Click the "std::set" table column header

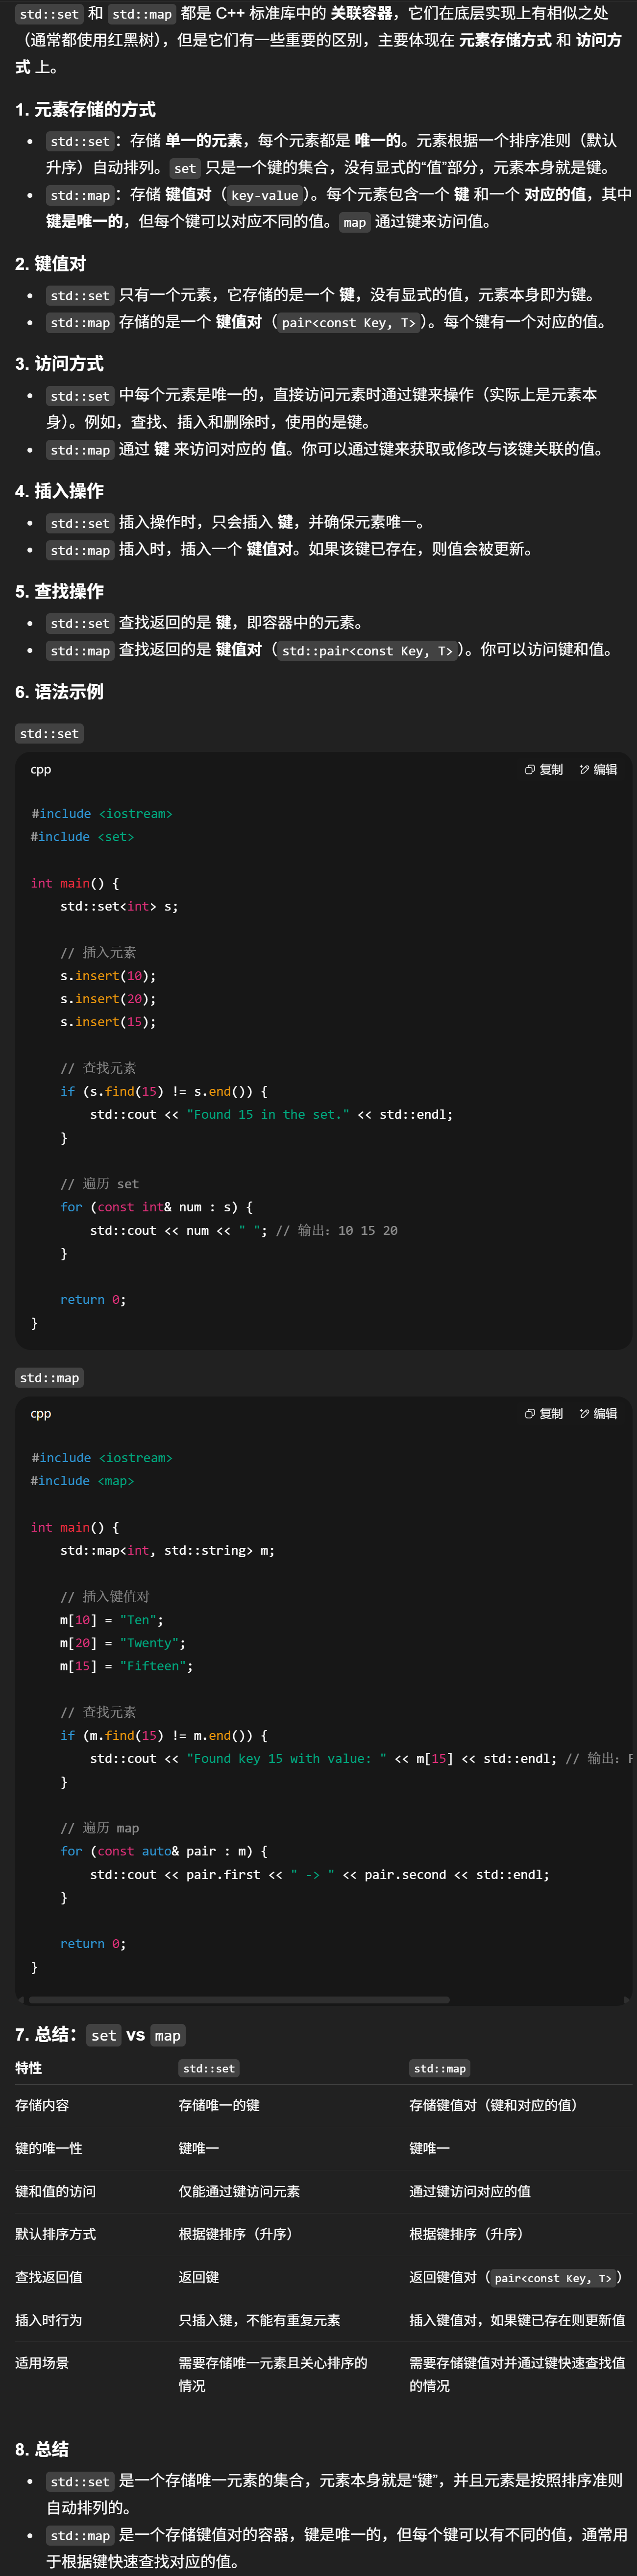tap(209, 2068)
